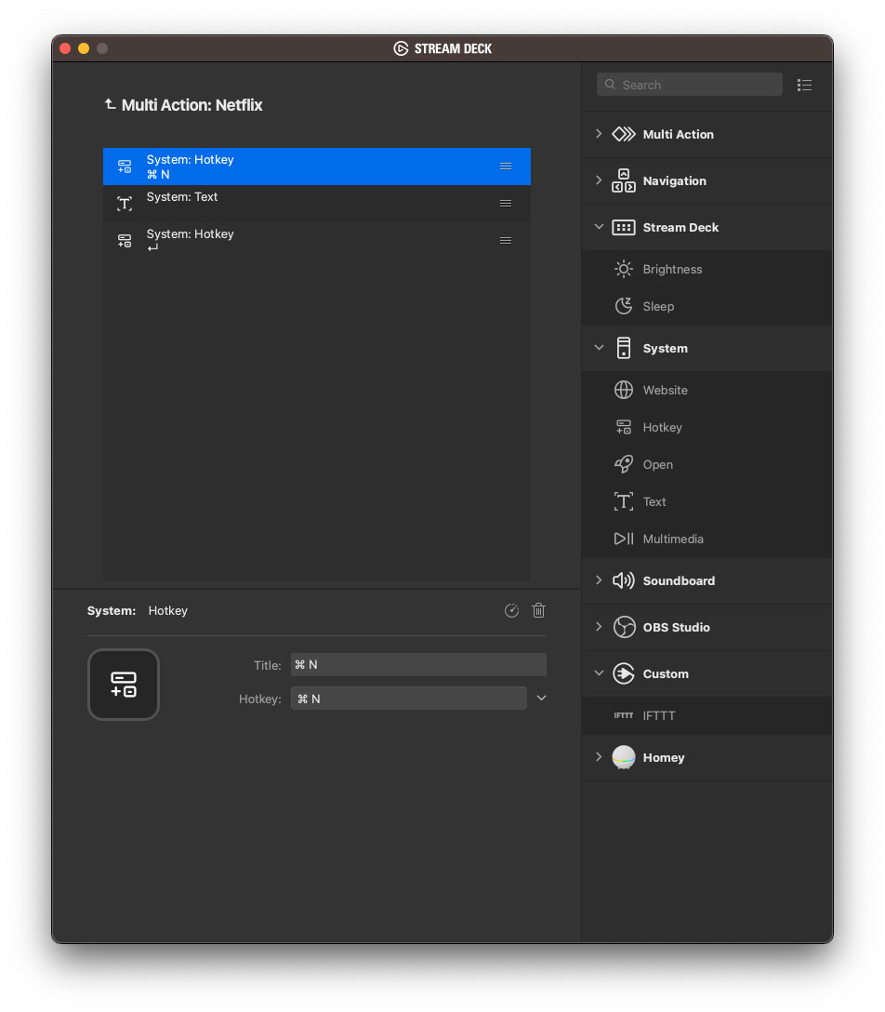This screenshot has height=1012, width=885.
Task: Click the Homey sphere icon
Action: tap(623, 758)
